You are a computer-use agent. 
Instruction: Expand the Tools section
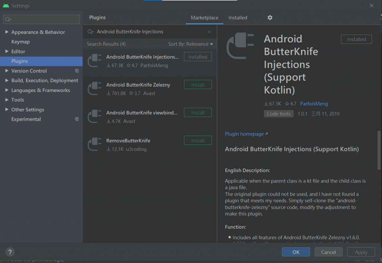tap(7, 100)
